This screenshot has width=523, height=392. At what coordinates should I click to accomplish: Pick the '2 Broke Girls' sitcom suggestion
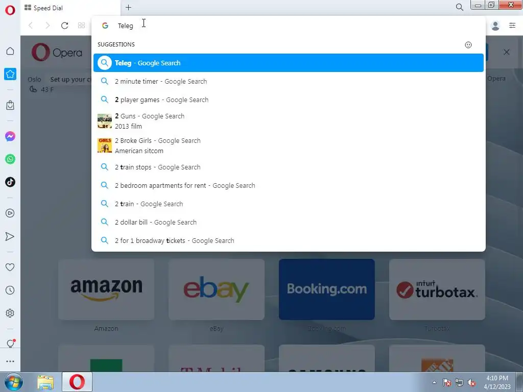point(288,145)
